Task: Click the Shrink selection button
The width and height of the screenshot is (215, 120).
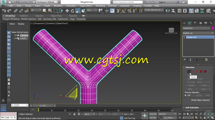Action: click(191, 85)
